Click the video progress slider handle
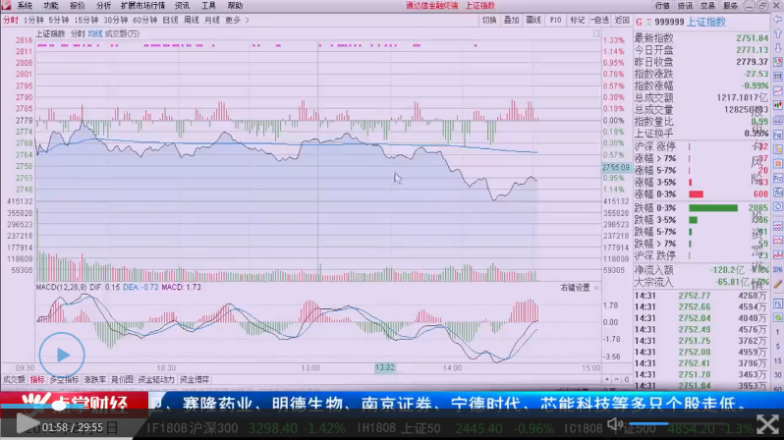The image size is (784, 440). click(59, 406)
